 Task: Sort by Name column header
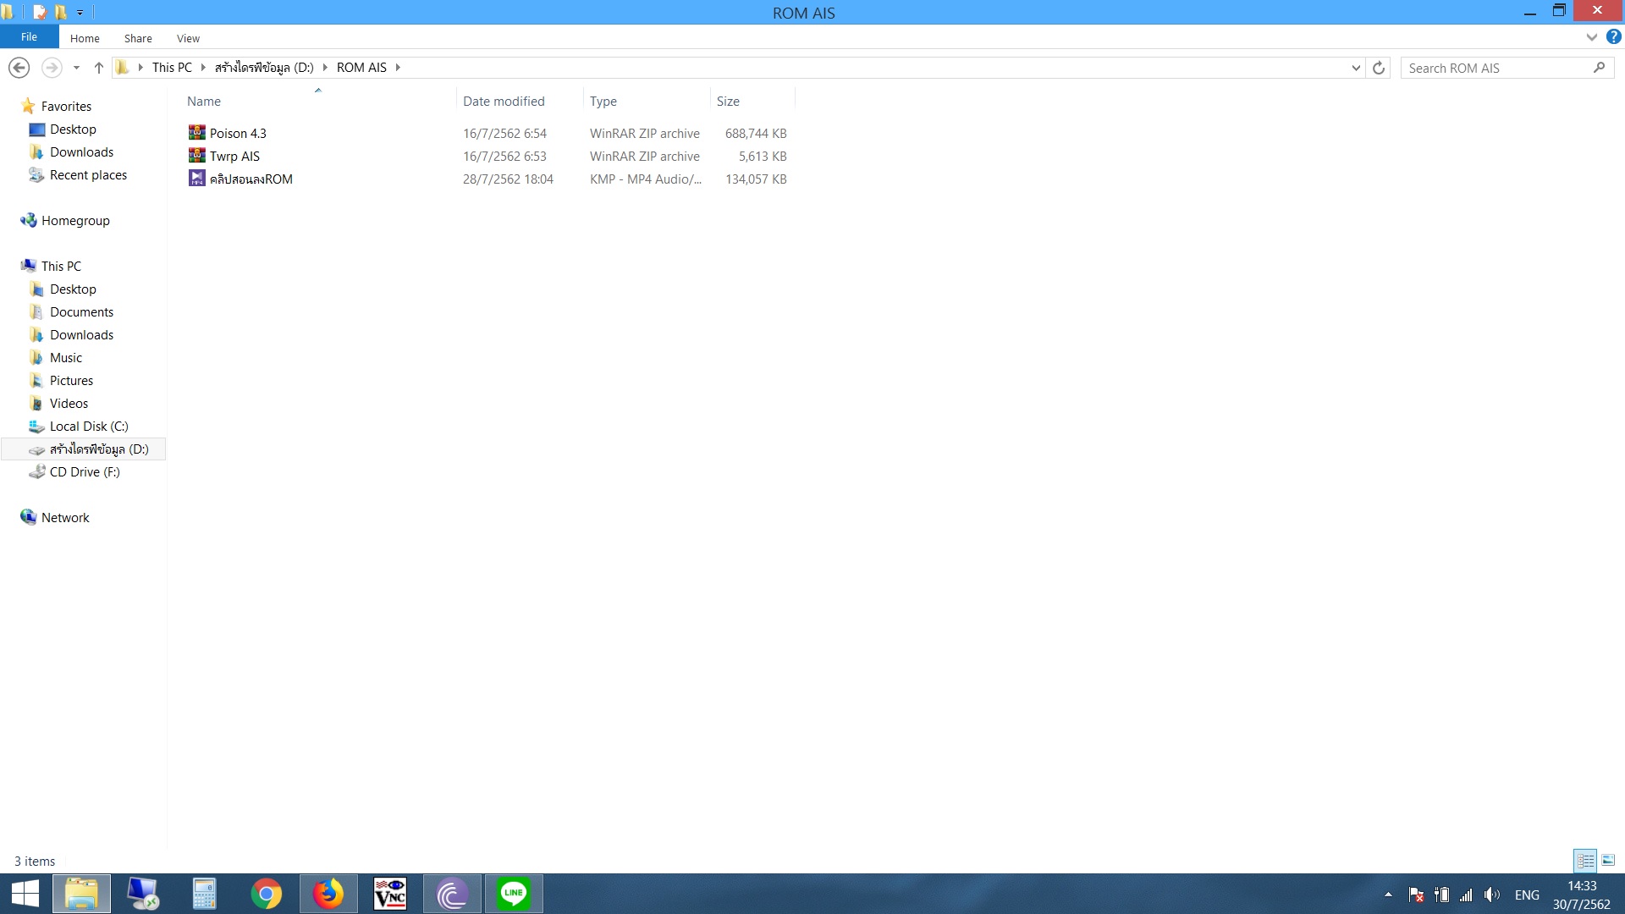tap(204, 102)
